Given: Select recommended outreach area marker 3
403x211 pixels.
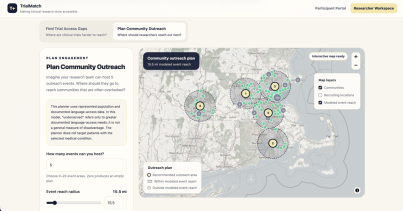Looking at the screenshot, I should tap(274, 86).
